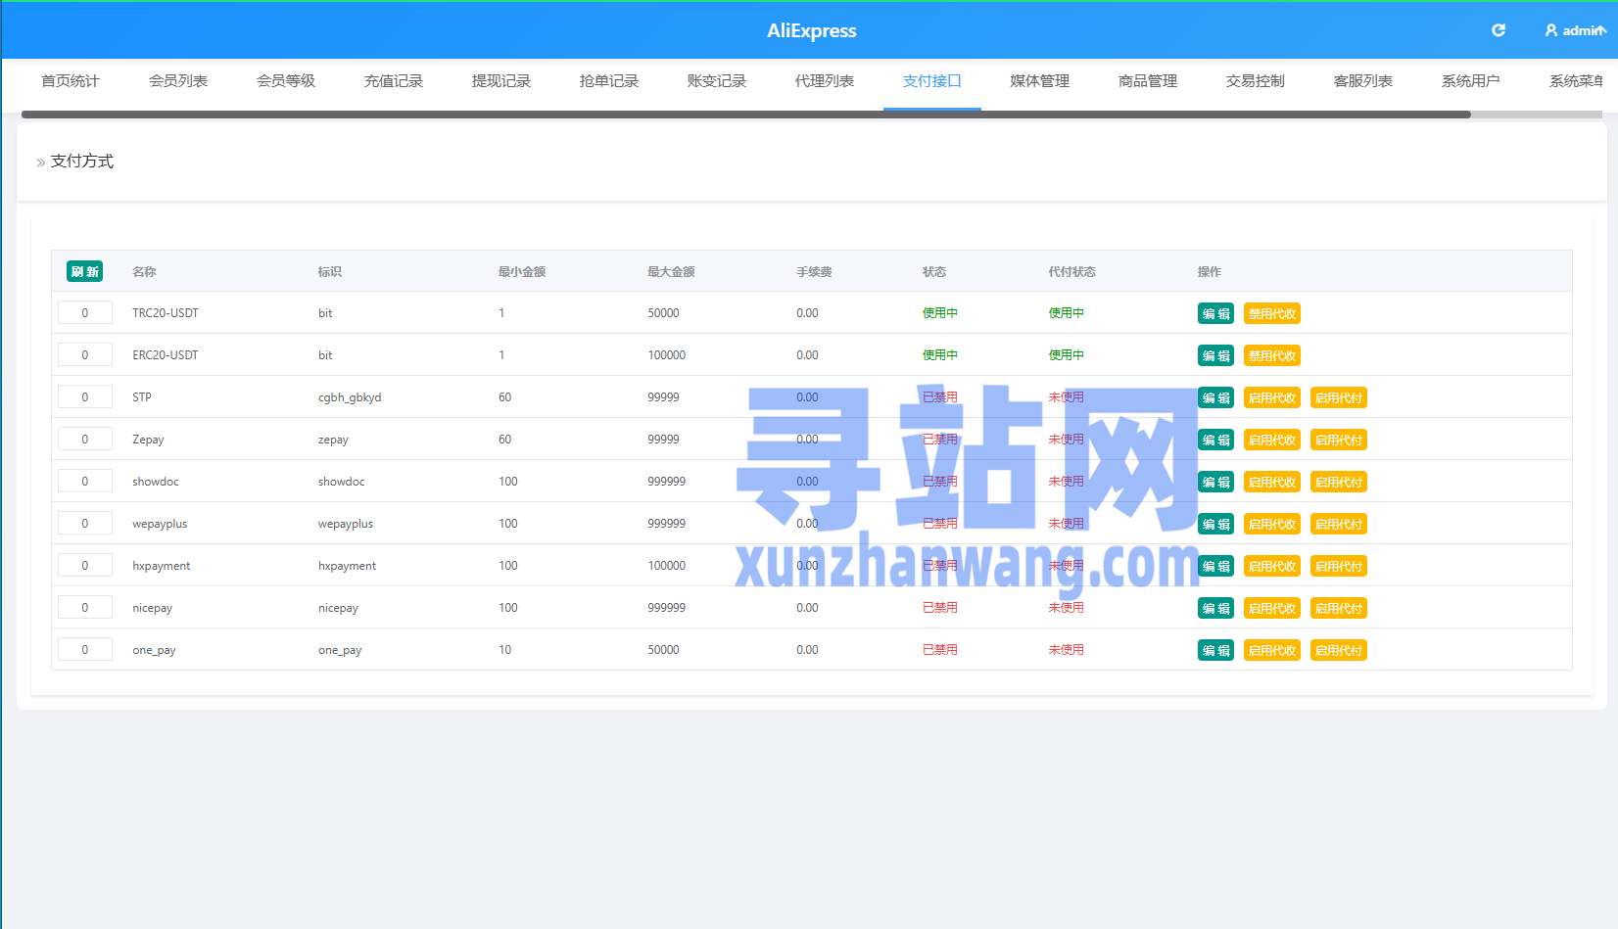Edit the hxpayment payment method

click(x=1215, y=566)
